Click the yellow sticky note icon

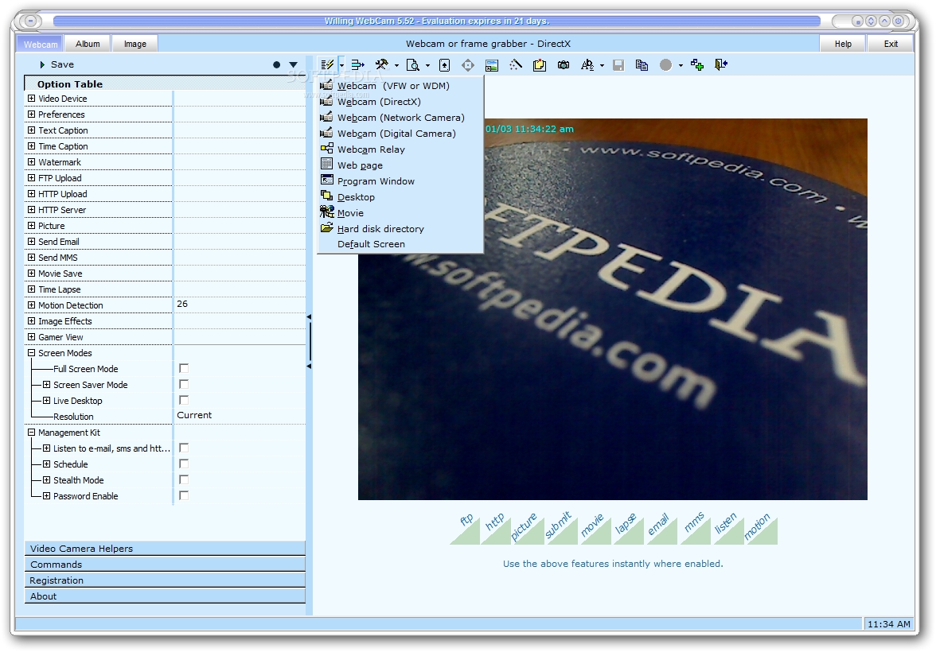(x=540, y=64)
